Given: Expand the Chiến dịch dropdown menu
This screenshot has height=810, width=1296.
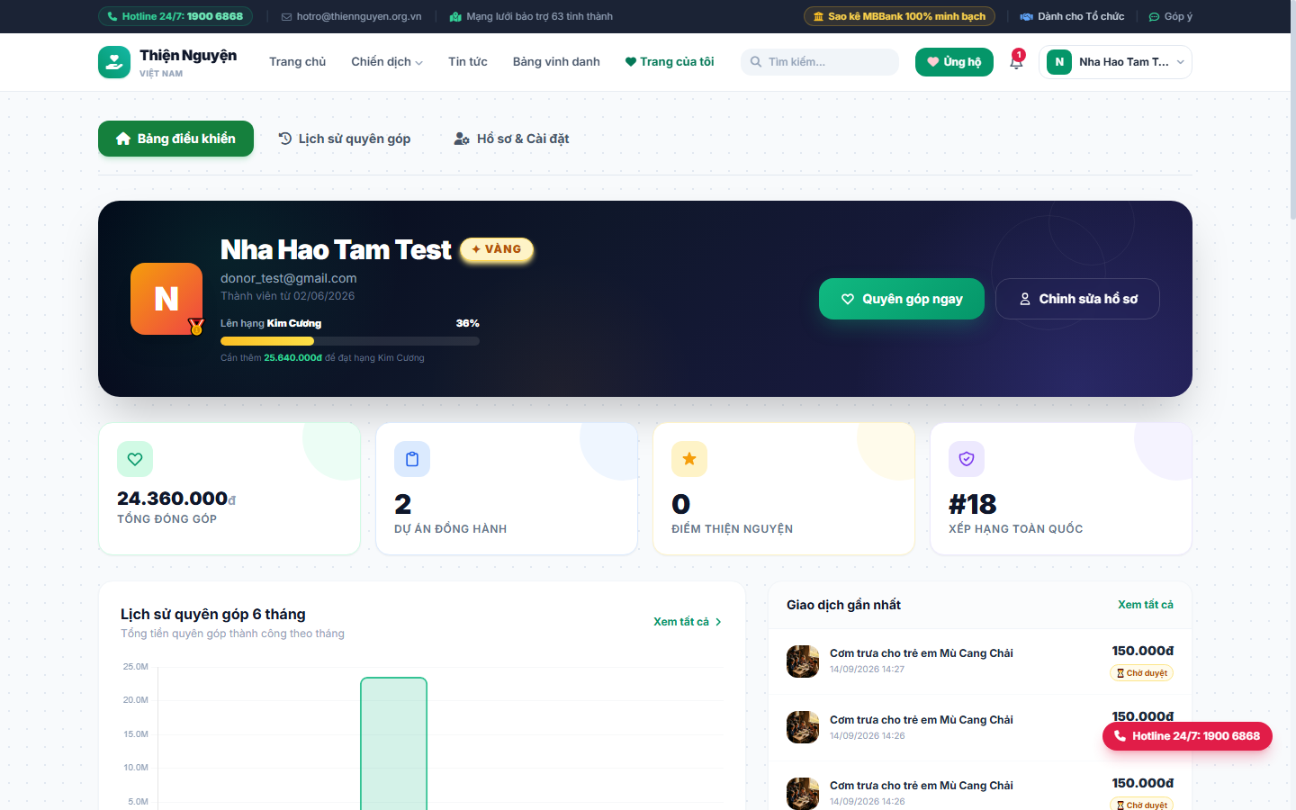Looking at the screenshot, I should coord(387,62).
